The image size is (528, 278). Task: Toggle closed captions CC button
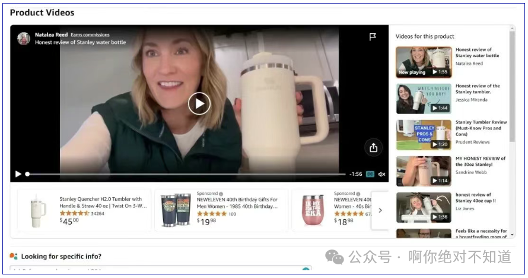(x=370, y=174)
